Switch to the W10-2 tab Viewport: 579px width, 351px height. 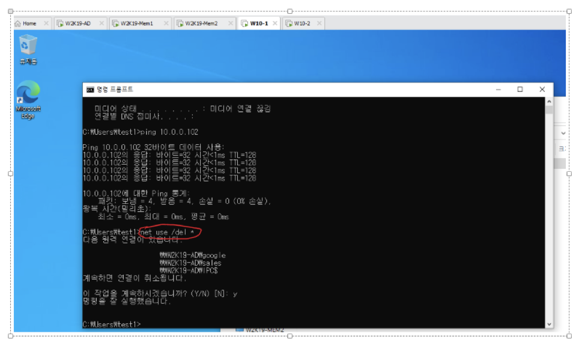pos(302,23)
